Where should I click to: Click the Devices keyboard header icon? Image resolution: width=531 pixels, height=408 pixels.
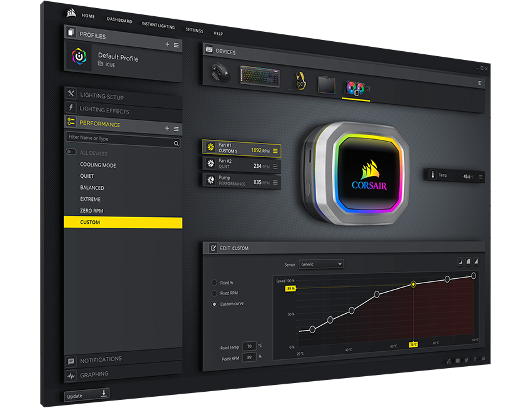tap(209, 49)
